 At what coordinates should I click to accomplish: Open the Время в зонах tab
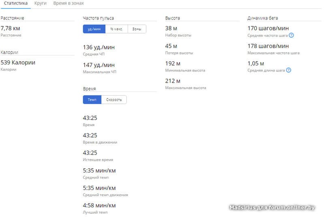68,3
